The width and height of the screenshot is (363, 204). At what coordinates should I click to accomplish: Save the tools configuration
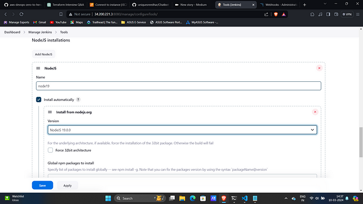[43, 185]
